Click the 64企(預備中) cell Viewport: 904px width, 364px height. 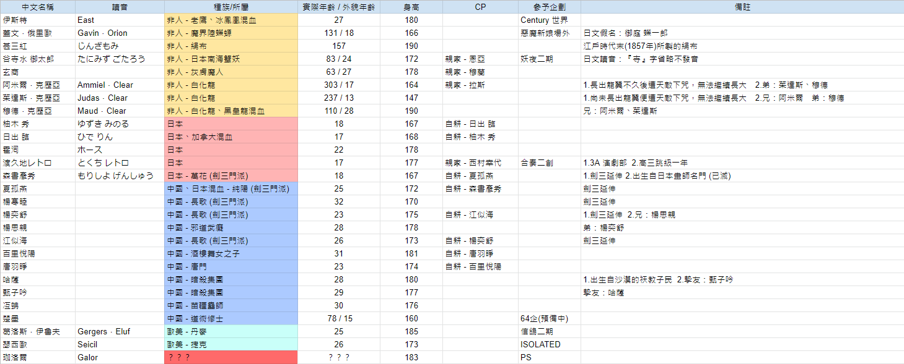[x=550, y=319]
